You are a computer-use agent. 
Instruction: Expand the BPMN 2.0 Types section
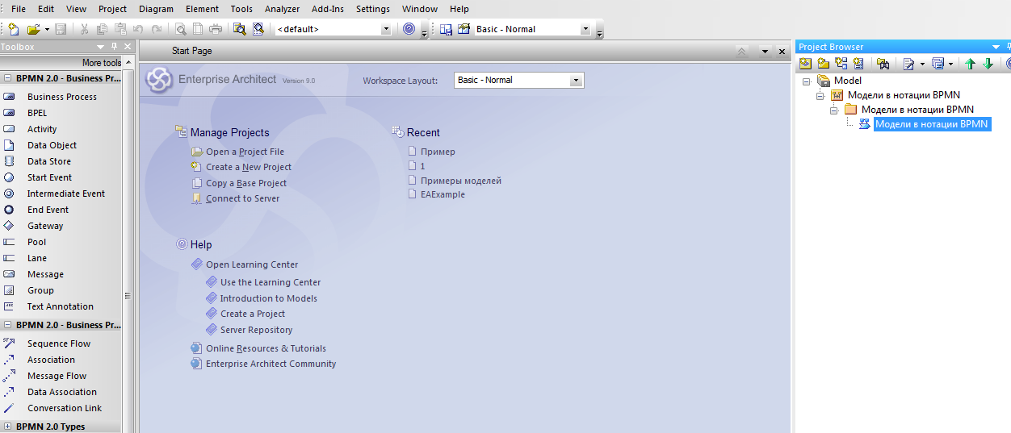(x=7, y=427)
